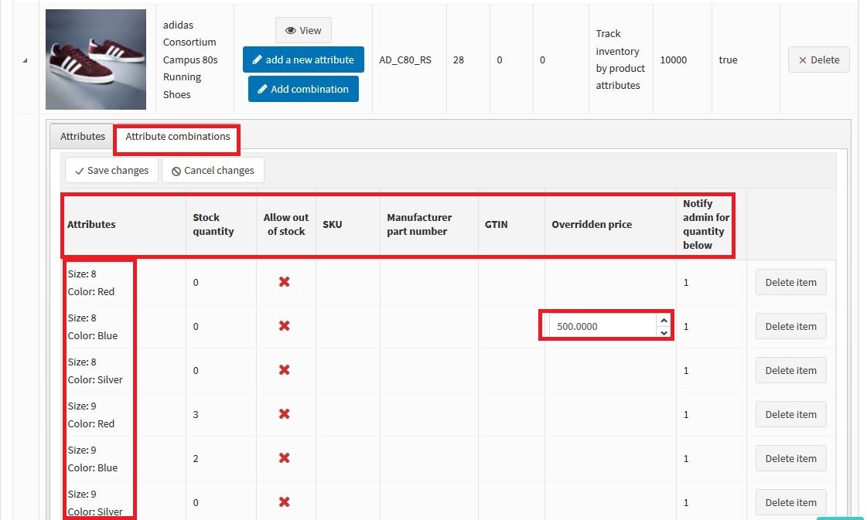
Task: Toggle allow out of stock for Size 9 Silver
Action: (x=284, y=502)
